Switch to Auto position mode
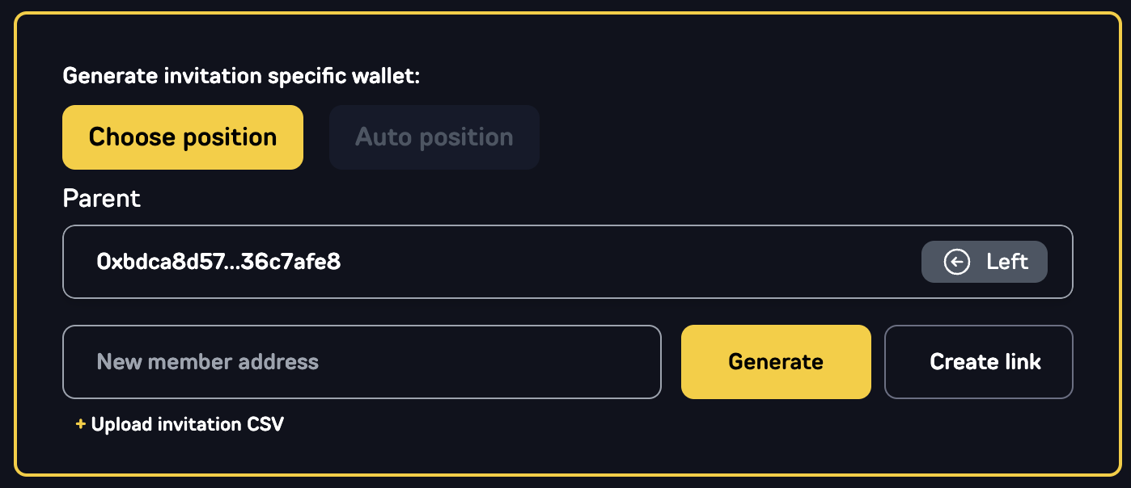The image size is (1131, 488). pyautogui.click(x=434, y=137)
